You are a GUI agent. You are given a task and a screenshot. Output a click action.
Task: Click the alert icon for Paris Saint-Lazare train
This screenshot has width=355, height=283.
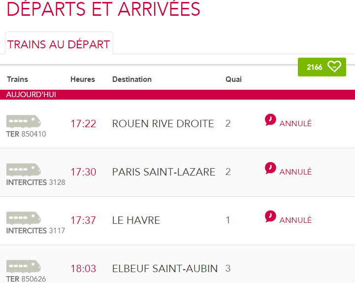point(270,168)
